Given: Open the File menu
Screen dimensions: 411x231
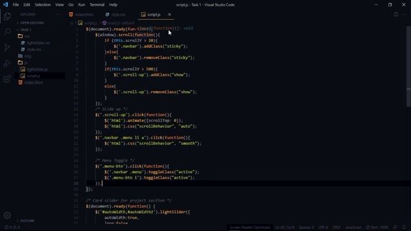Looking at the screenshot, I should (15, 4).
